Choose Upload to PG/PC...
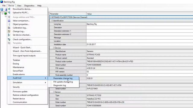193x108 pixels. click(21, 13)
